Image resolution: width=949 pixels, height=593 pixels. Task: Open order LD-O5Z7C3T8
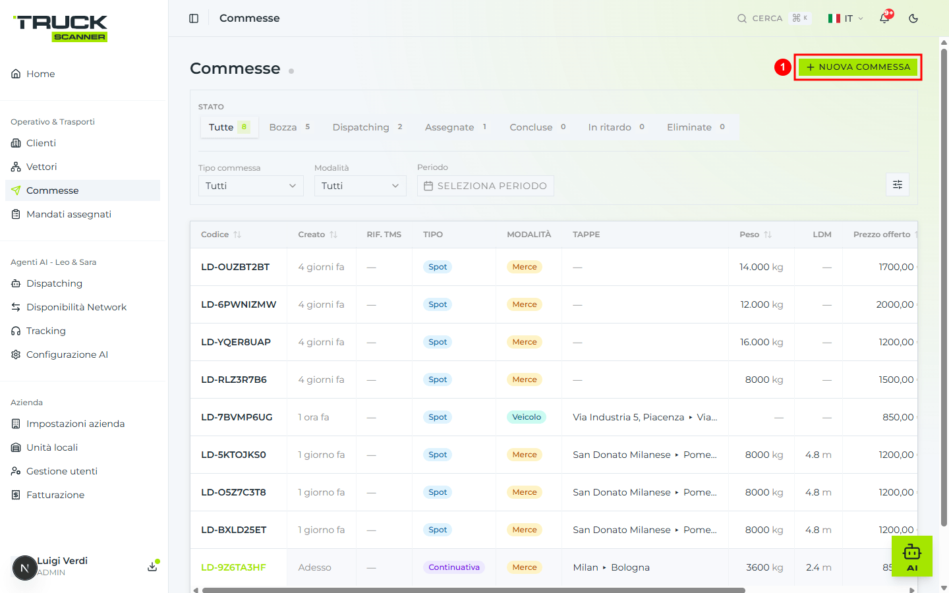pyautogui.click(x=233, y=492)
